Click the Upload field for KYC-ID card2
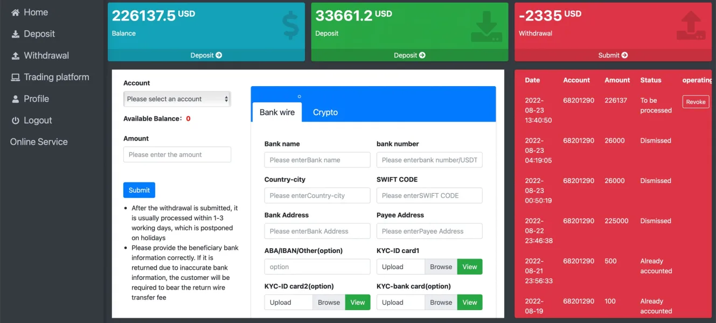Viewport: 716px width, 323px height. 289,302
